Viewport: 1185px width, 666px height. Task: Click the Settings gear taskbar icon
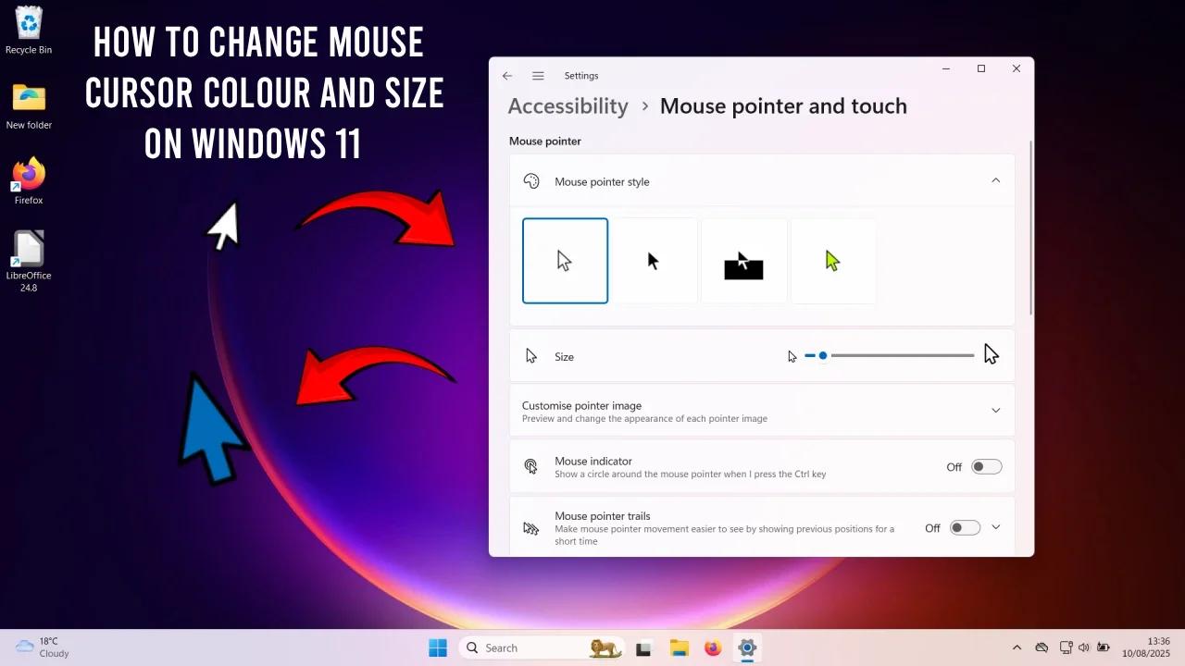pos(747,647)
